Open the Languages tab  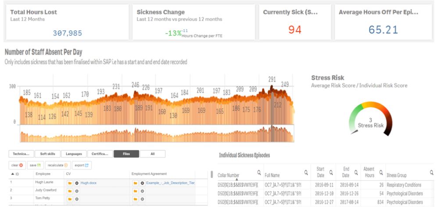(x=74, y=154)
